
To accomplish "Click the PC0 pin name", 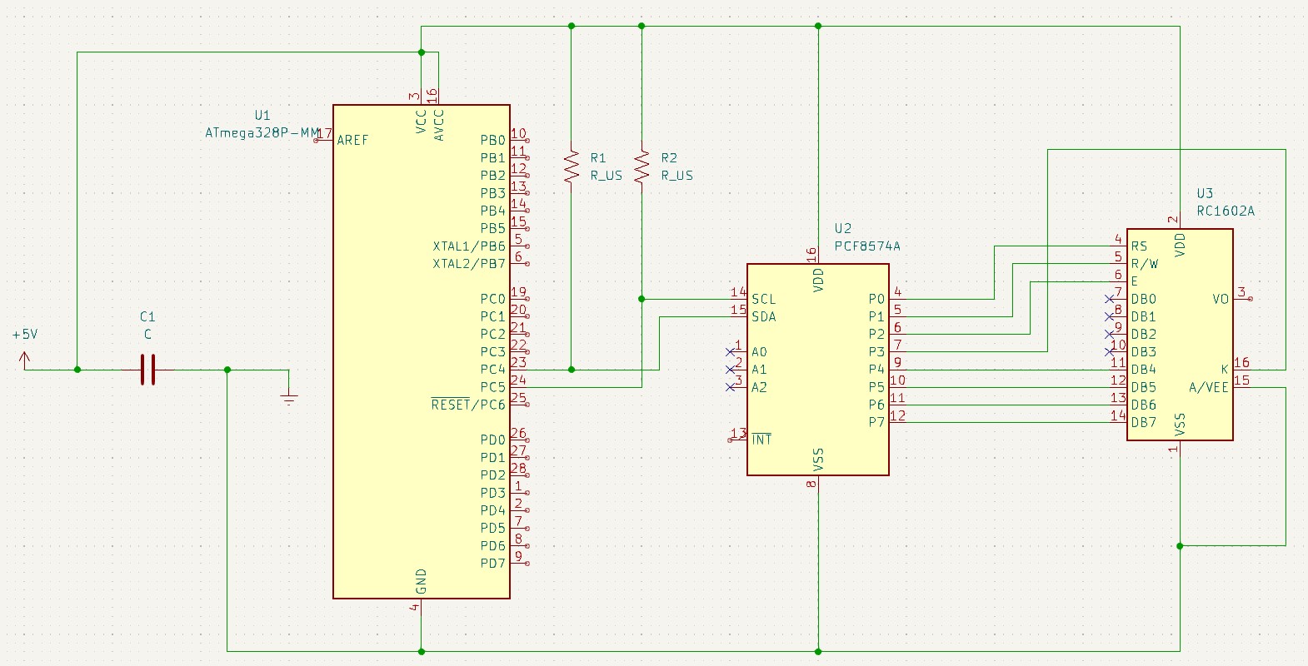I will [492, 299].
